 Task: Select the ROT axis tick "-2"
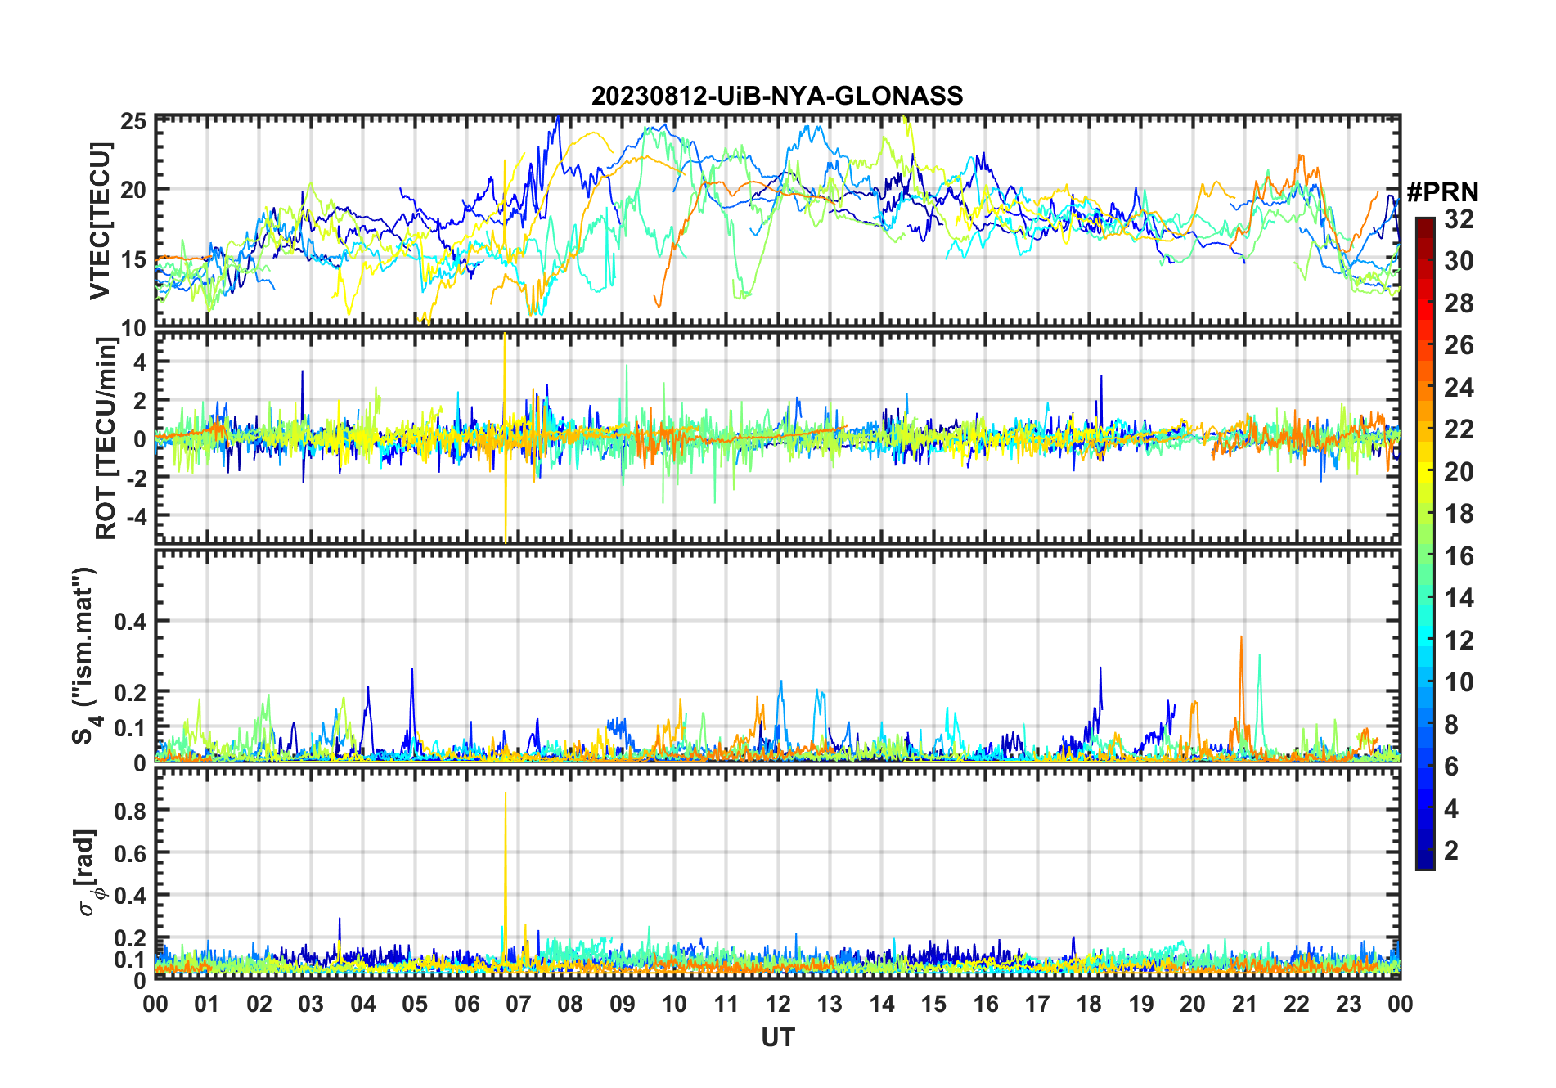point(135,478)
